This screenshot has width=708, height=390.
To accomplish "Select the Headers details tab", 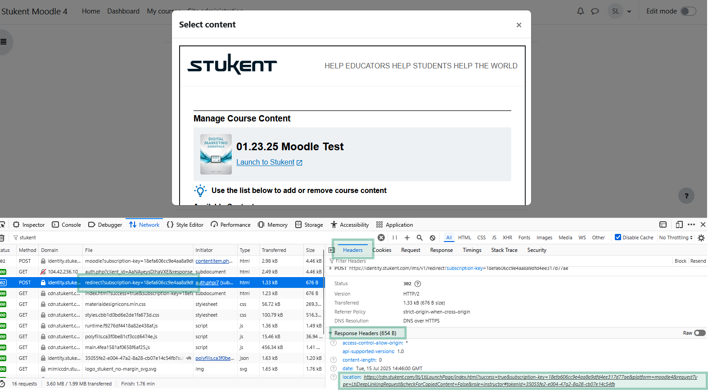I will click(x=353, y=250).
